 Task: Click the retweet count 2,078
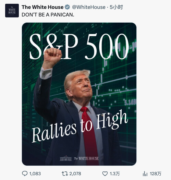(75, 174)
